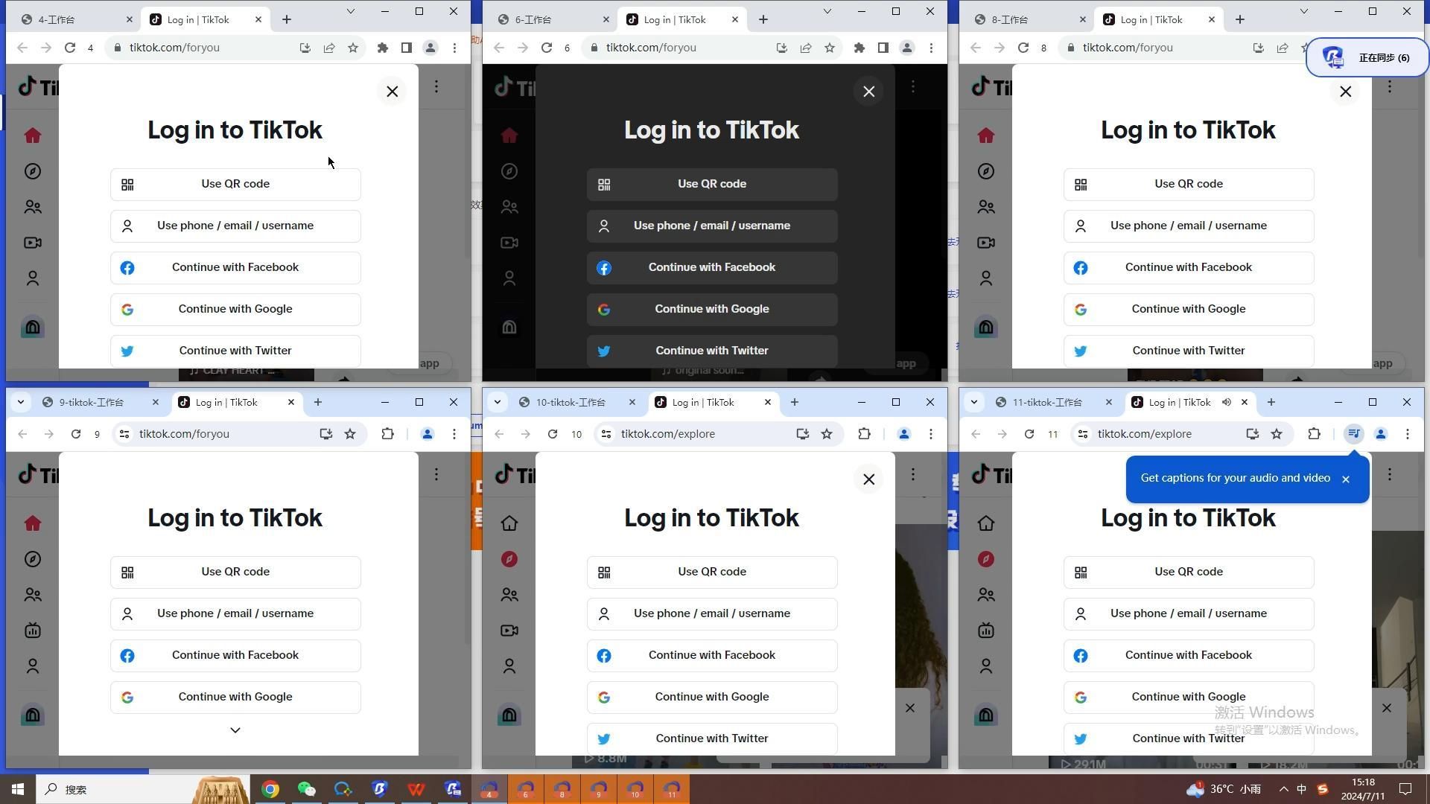Click the LIVE camera icon in window 10

[x=509, y=631]
